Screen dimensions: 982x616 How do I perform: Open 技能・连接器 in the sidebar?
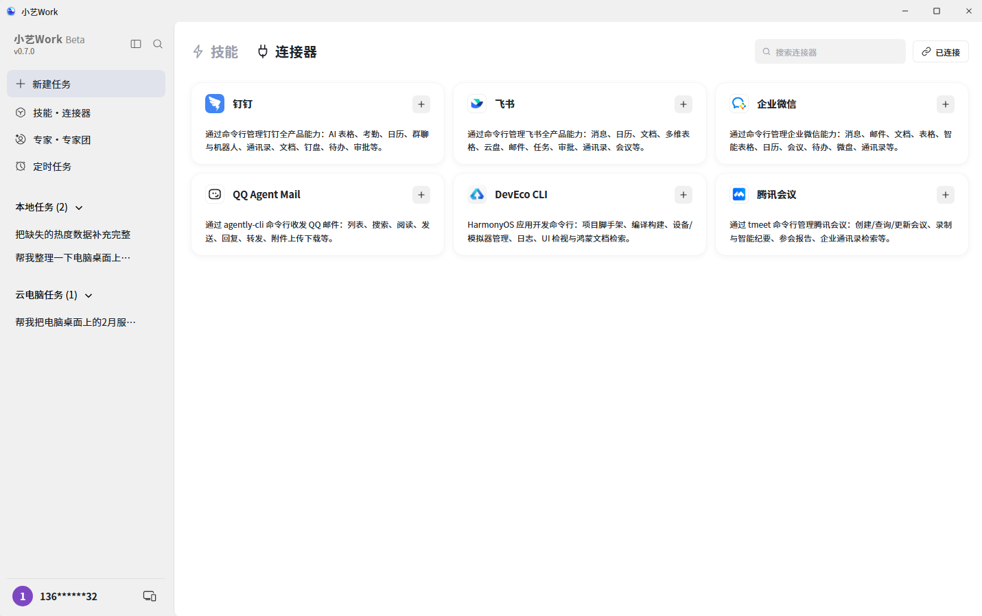(86, 112)
